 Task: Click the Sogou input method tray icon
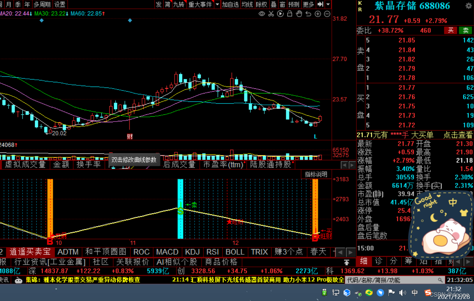428,292
